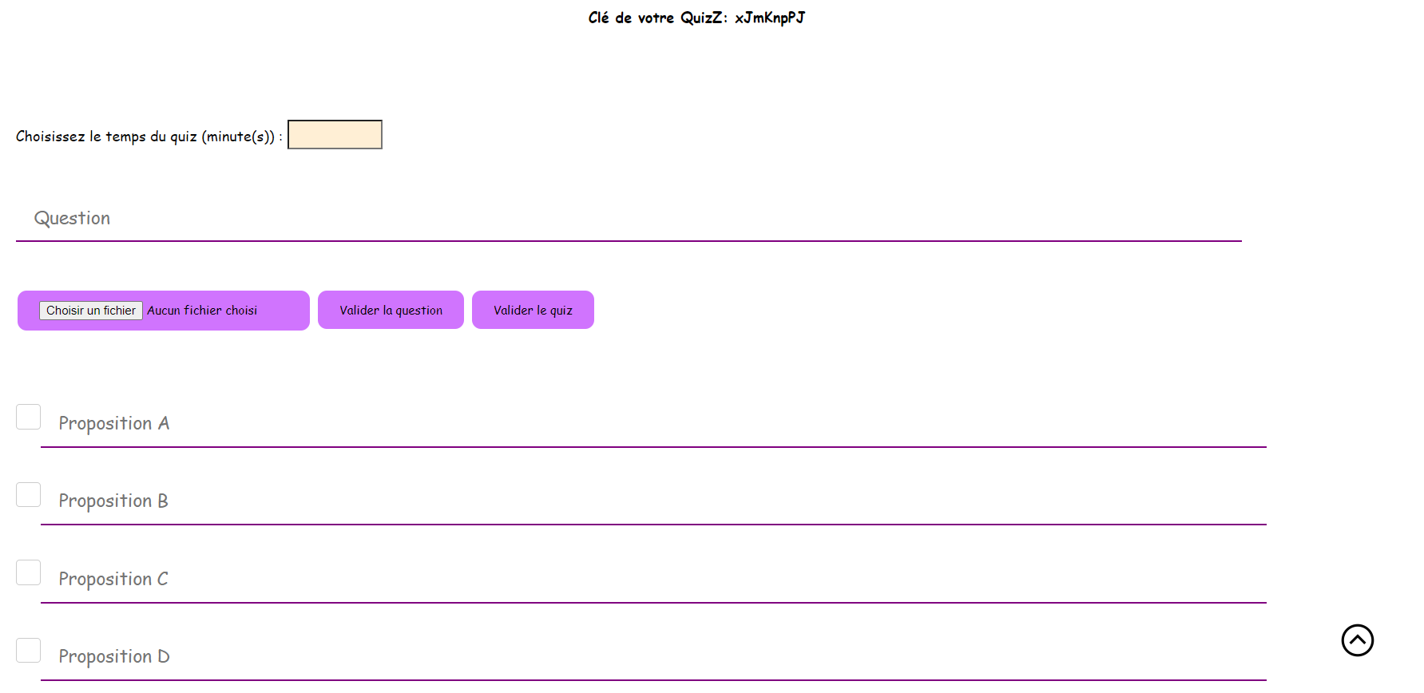Mark Proposition C as correct

coord(29,572)
